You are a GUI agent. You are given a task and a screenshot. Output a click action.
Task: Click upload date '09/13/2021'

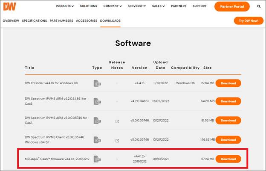click(160, 159)
